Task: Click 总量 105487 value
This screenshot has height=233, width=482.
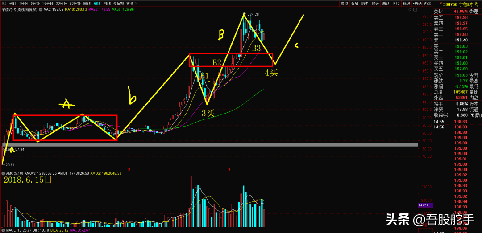Action: (460, 92)
